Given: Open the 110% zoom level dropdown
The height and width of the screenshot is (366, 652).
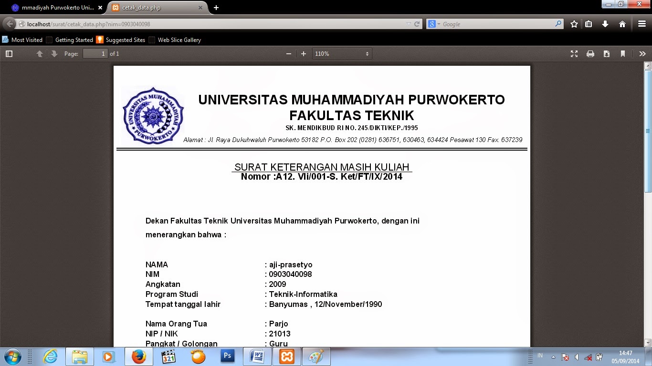Looking at the screenshot, I should coord(342,54).
